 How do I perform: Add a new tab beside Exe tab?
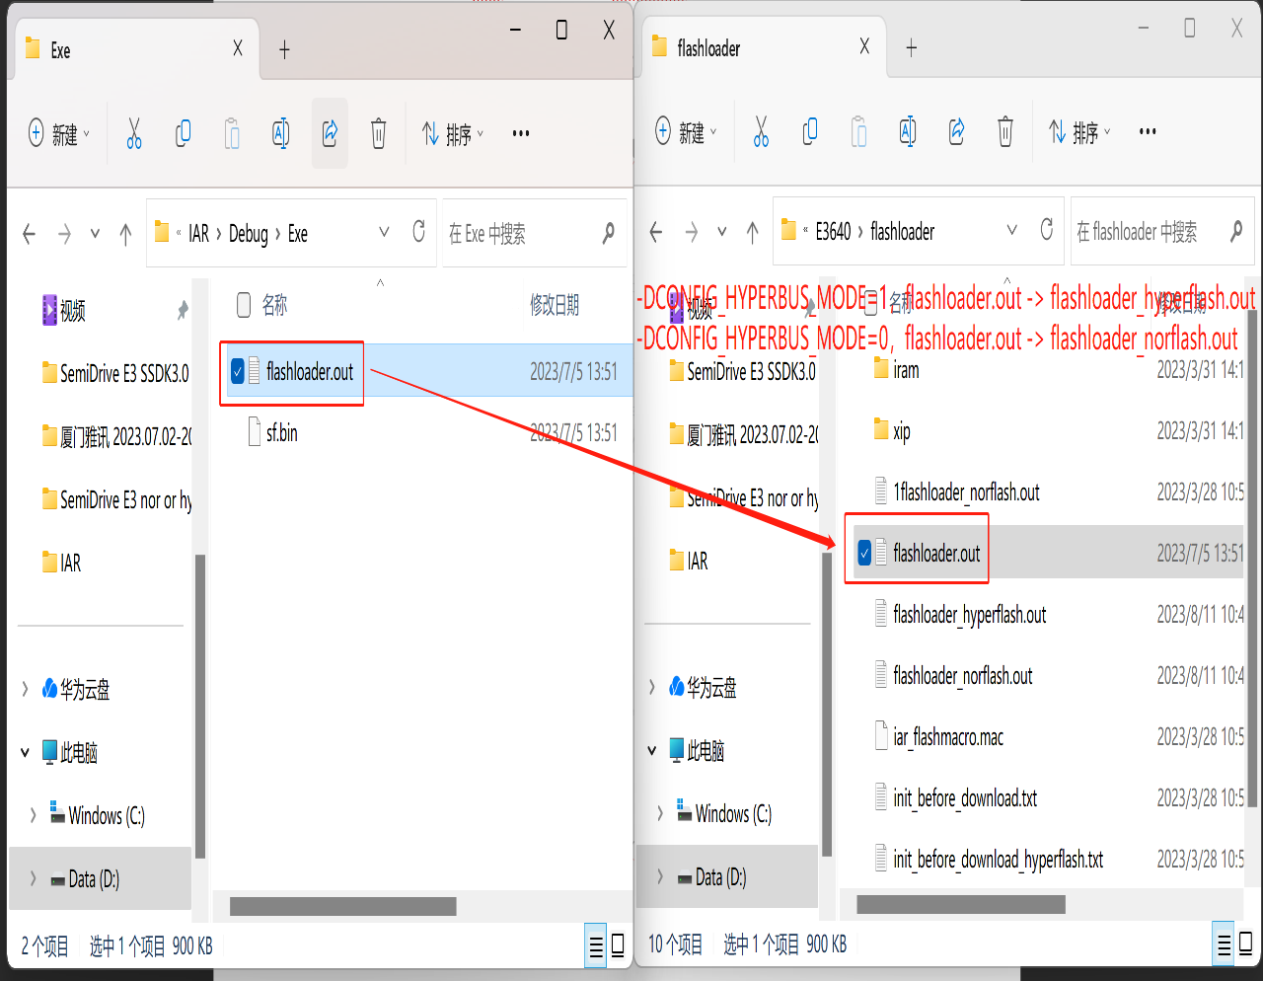point(284,49)
